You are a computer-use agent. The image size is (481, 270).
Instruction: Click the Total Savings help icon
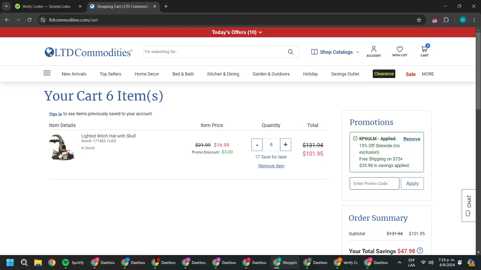(x=420, y=250)
